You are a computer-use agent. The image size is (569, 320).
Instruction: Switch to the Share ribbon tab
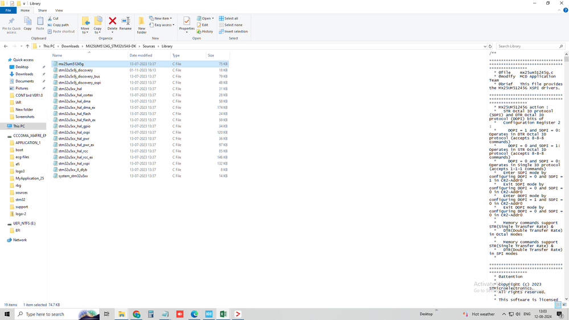42,10
